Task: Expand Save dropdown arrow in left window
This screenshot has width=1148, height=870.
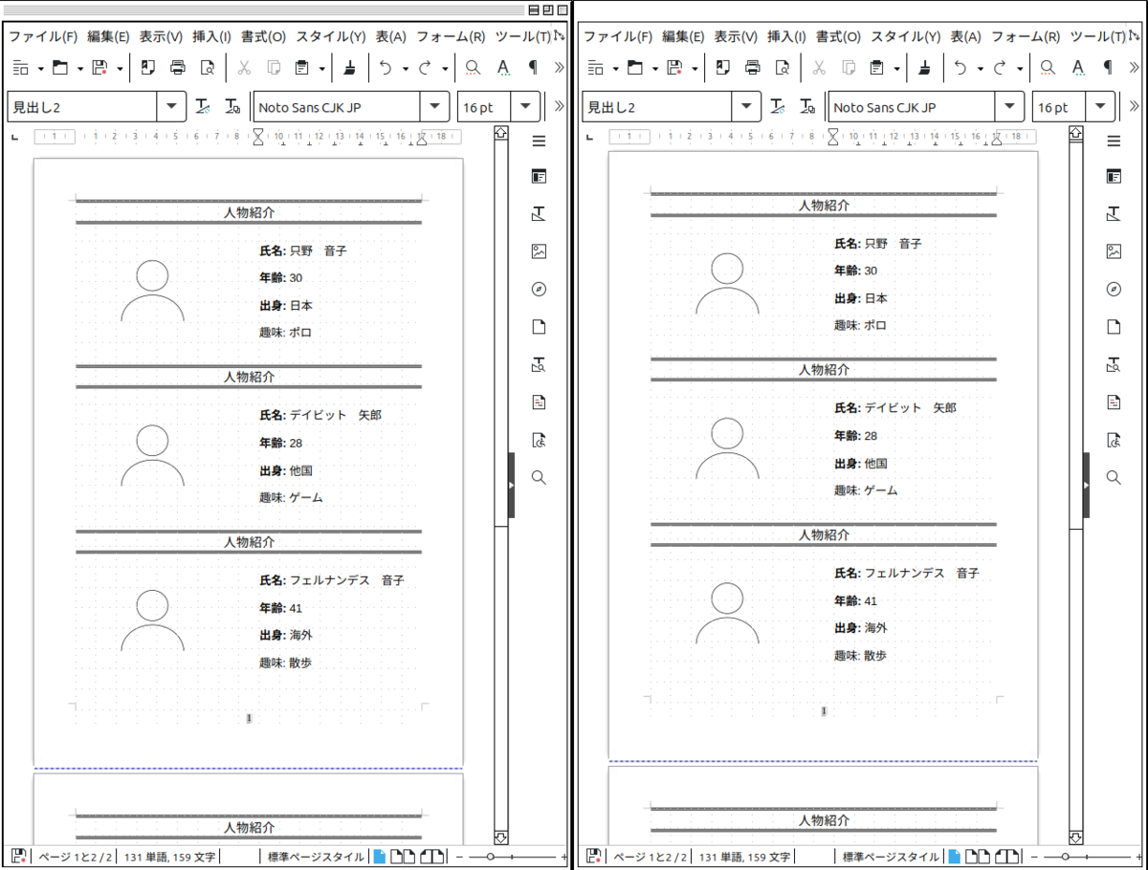Action: point(120,68)
